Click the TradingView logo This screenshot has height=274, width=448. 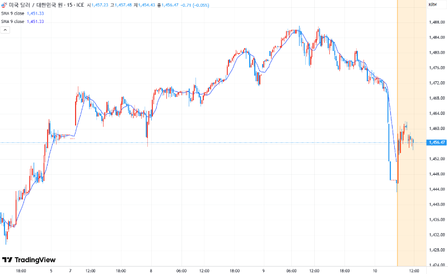pyautogui.click(x=29, y=260)
